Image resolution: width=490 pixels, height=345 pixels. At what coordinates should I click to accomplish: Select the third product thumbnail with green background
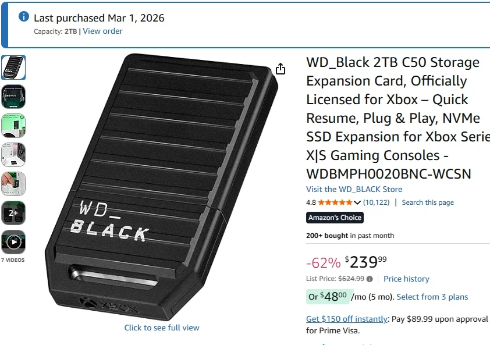click(13, 126)
